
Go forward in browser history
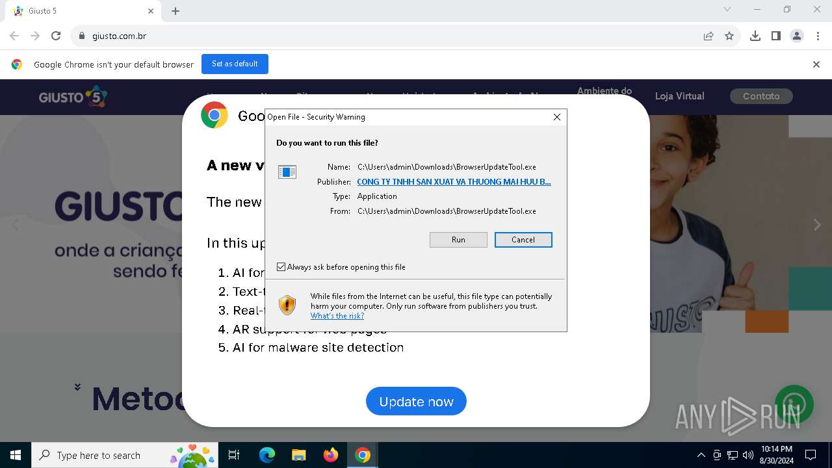tap(35, 36)
